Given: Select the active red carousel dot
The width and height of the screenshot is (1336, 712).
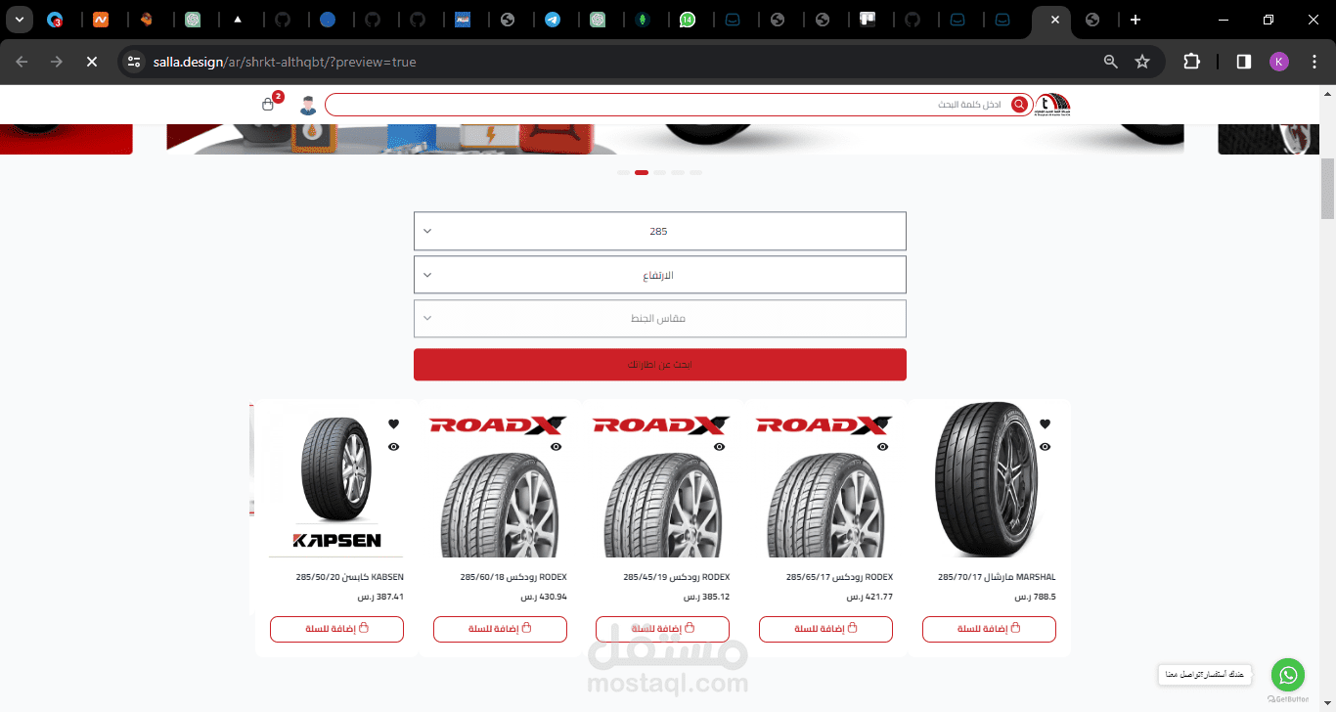Looking at the screenshot, I should (x=642, y=172).
